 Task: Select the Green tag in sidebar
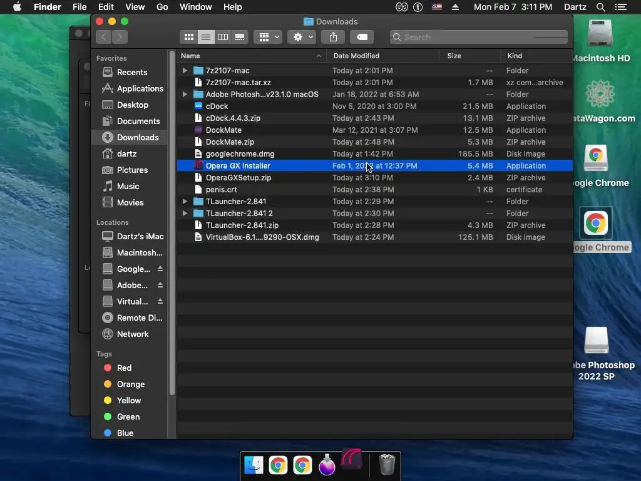[x=130, y=416]
